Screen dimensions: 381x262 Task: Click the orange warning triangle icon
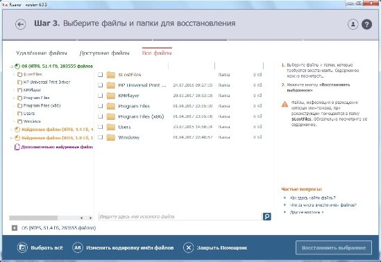[x=285, y=104]
